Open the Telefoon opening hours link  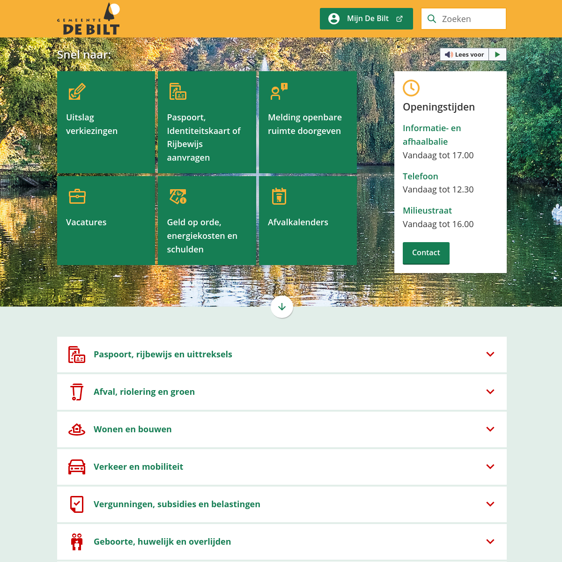tap(421, 176)
